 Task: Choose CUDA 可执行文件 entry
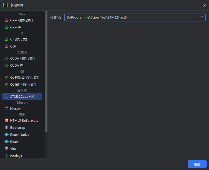22,58
